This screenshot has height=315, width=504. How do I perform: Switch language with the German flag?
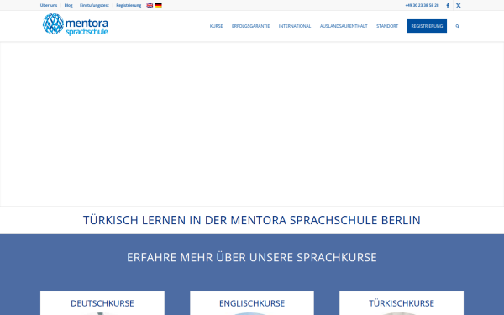coord(159,5)
